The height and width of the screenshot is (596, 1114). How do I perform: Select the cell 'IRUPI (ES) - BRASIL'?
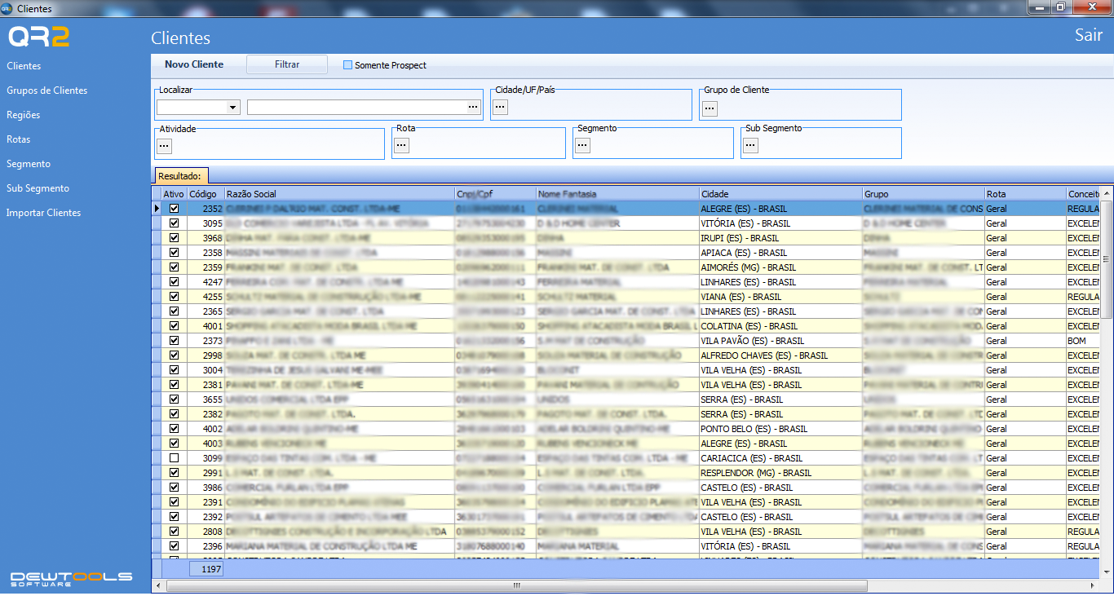(x=780, y=238)
